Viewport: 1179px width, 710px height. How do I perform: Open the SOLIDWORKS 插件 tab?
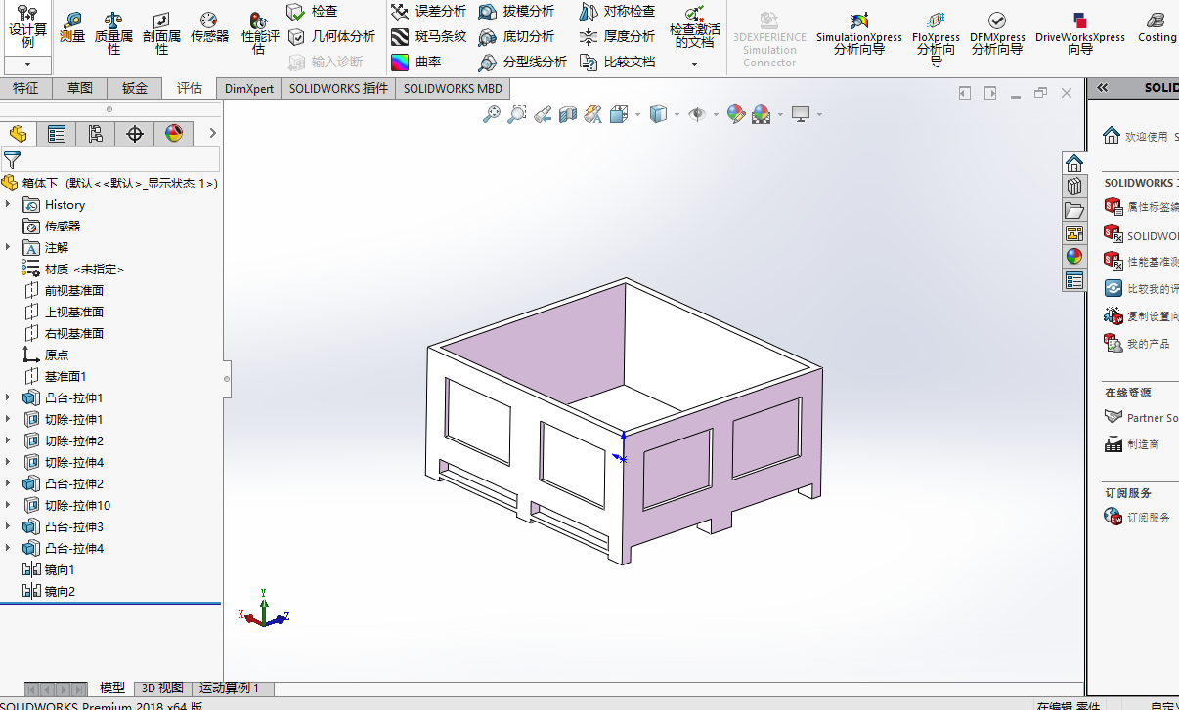click(338, 88)
